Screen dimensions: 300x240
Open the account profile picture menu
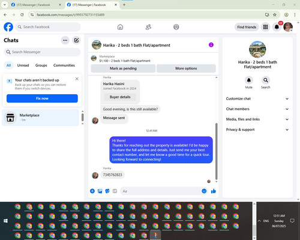click(x=288, y=27)
